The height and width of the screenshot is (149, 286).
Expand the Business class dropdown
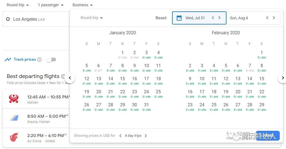click(x=82, y=5)
